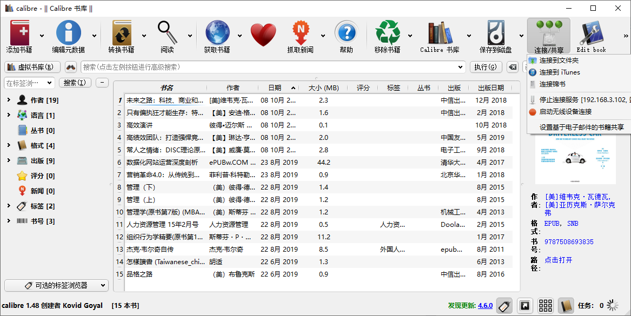
Task: Click the 虚拟书库(R) button
Action: (x=32, y=67)
